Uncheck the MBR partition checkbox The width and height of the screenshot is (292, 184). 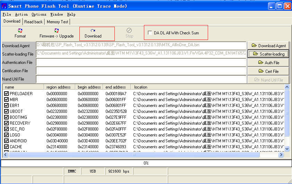click(x=6, y=100)
